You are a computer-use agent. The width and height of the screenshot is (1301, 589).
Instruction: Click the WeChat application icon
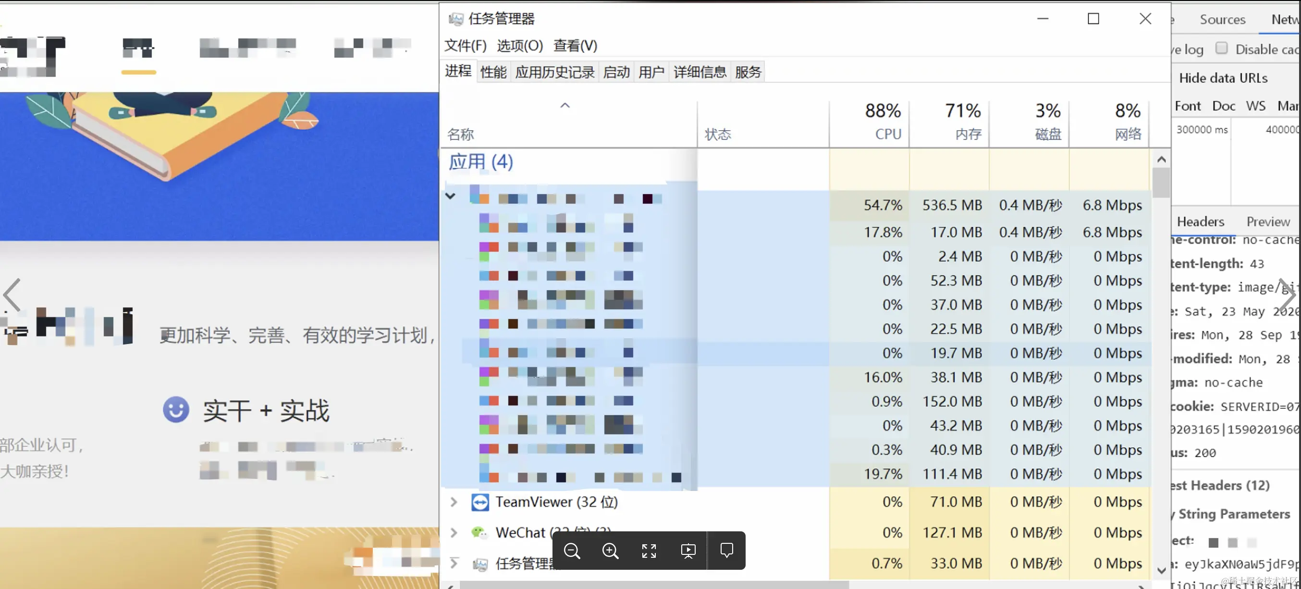pos(479,532)
